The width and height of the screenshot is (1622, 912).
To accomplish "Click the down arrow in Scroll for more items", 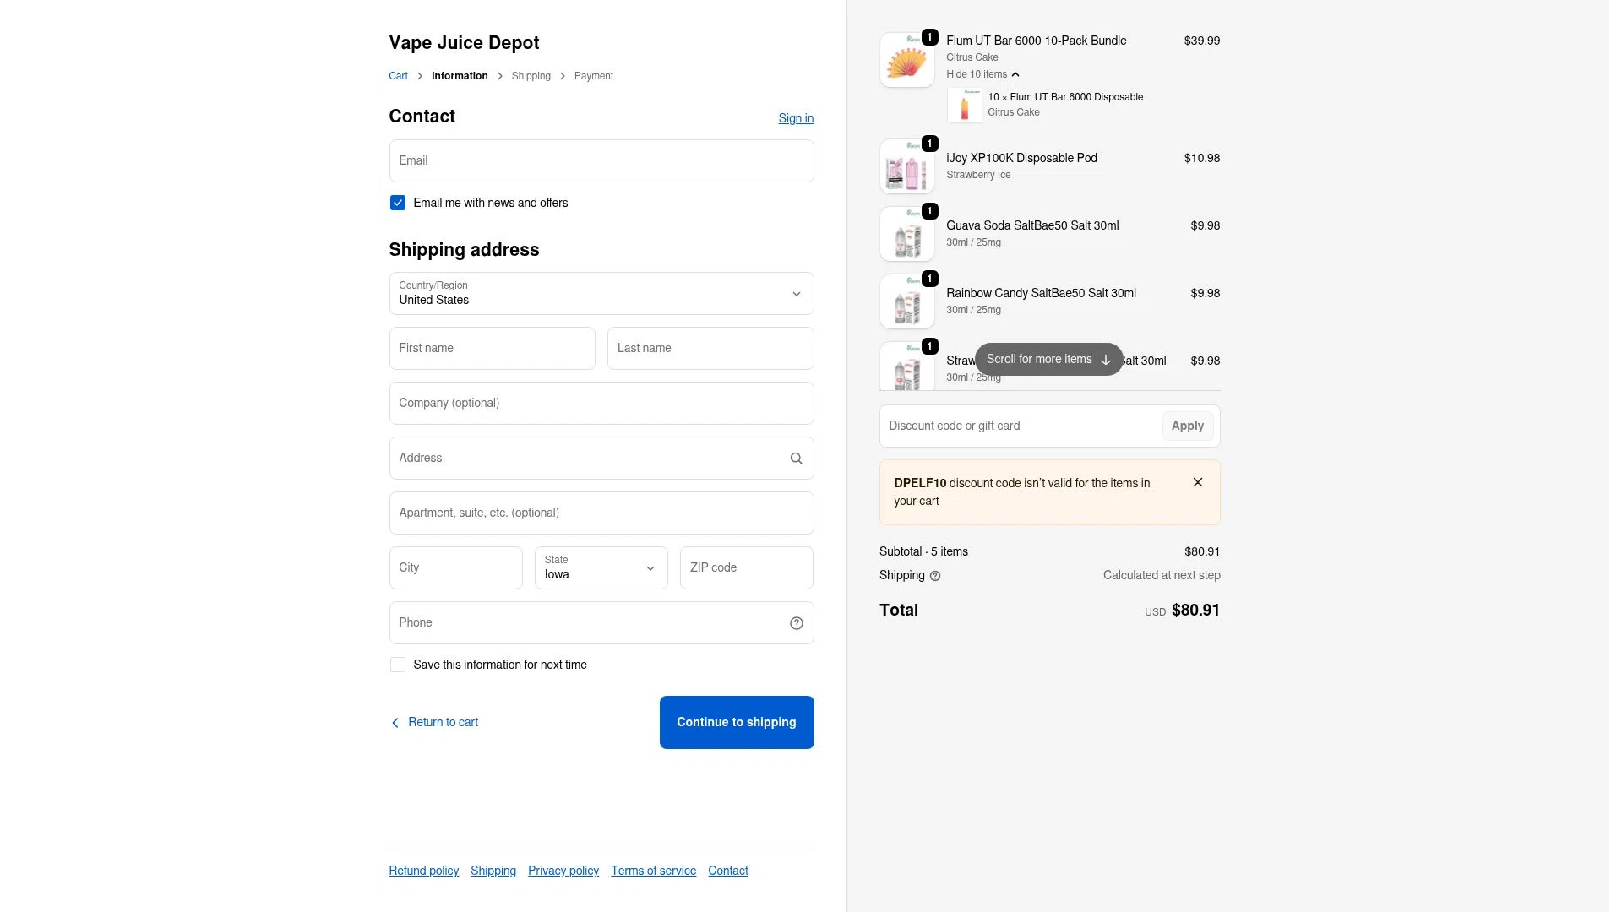I will pyautogui.click(x=1105, y=360).
